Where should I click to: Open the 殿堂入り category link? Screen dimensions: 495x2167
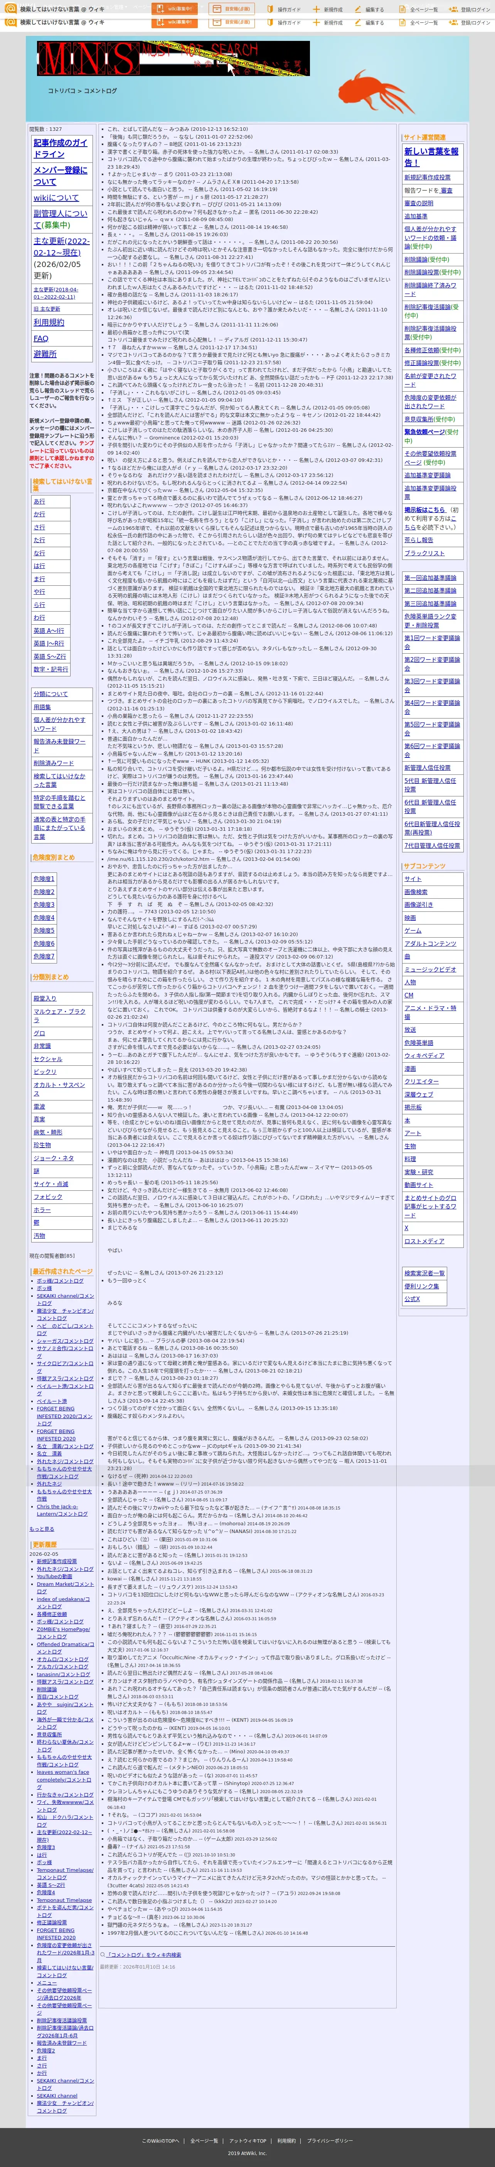(45, 999)
